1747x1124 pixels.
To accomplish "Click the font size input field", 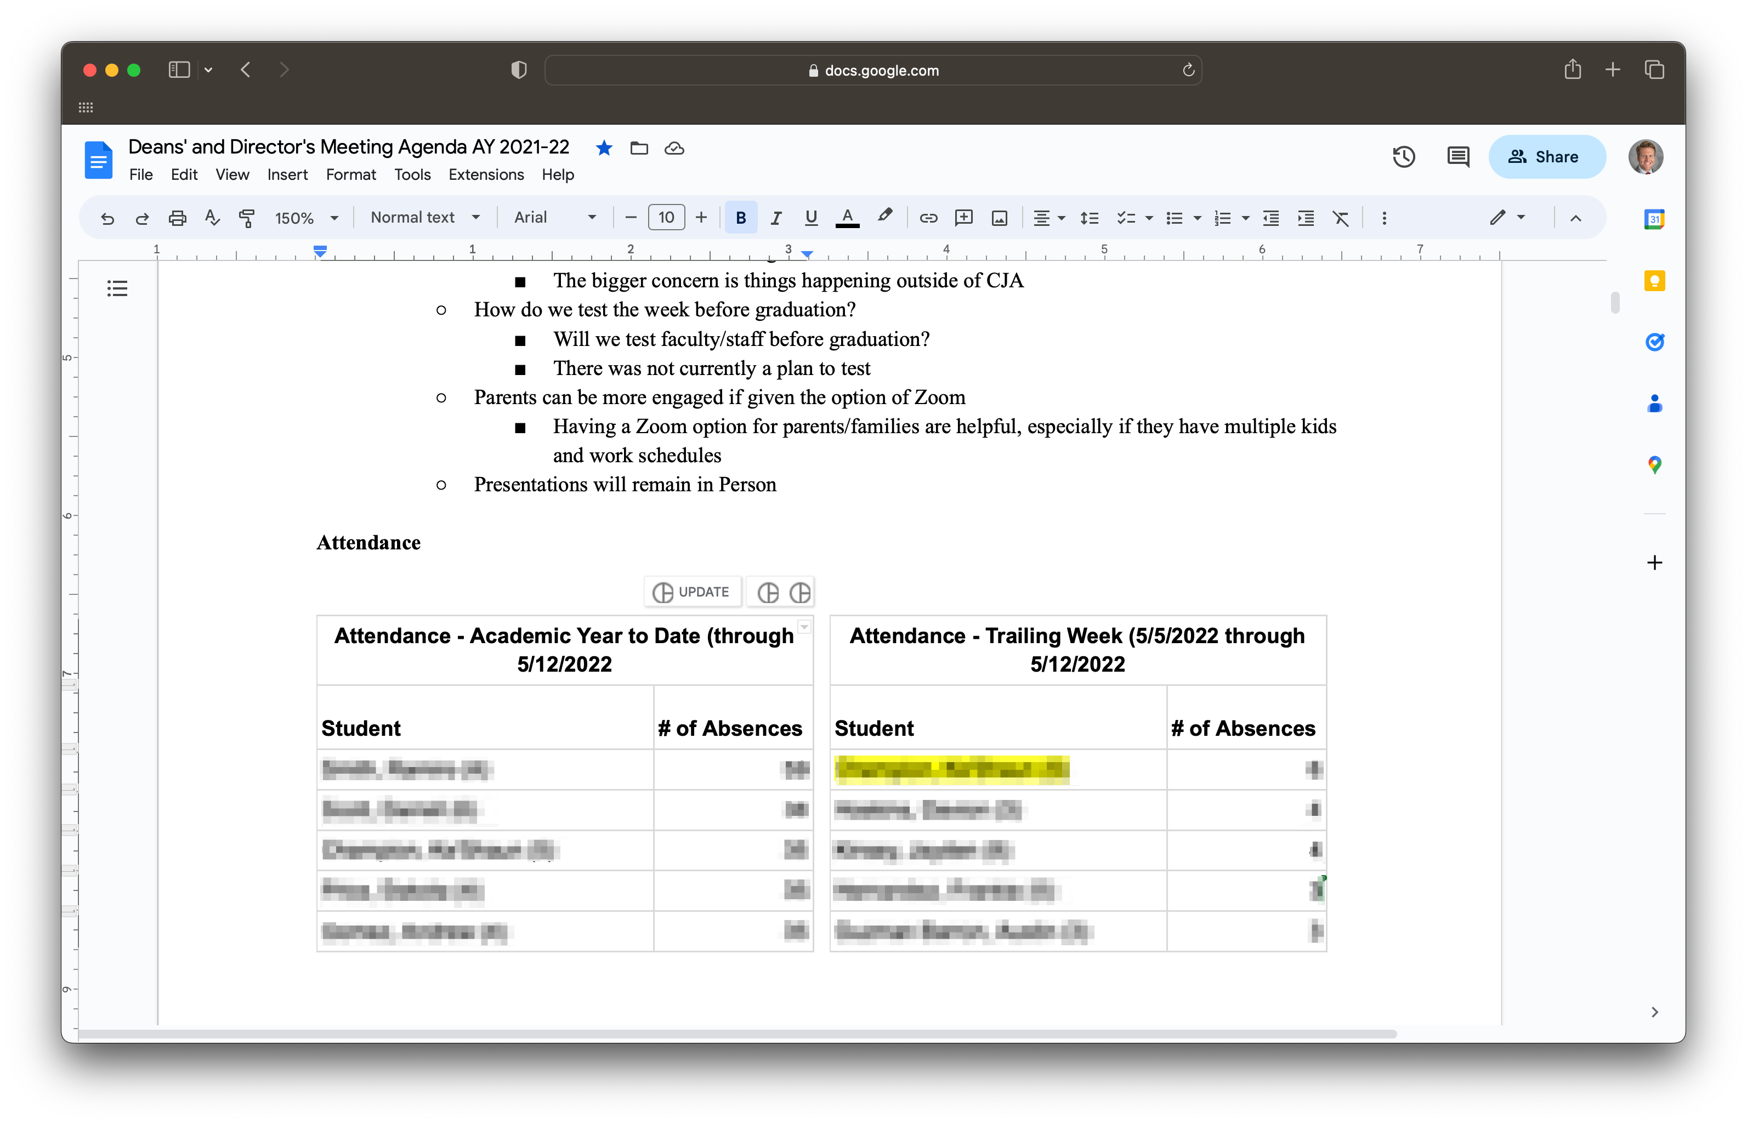I will (666, 218).
